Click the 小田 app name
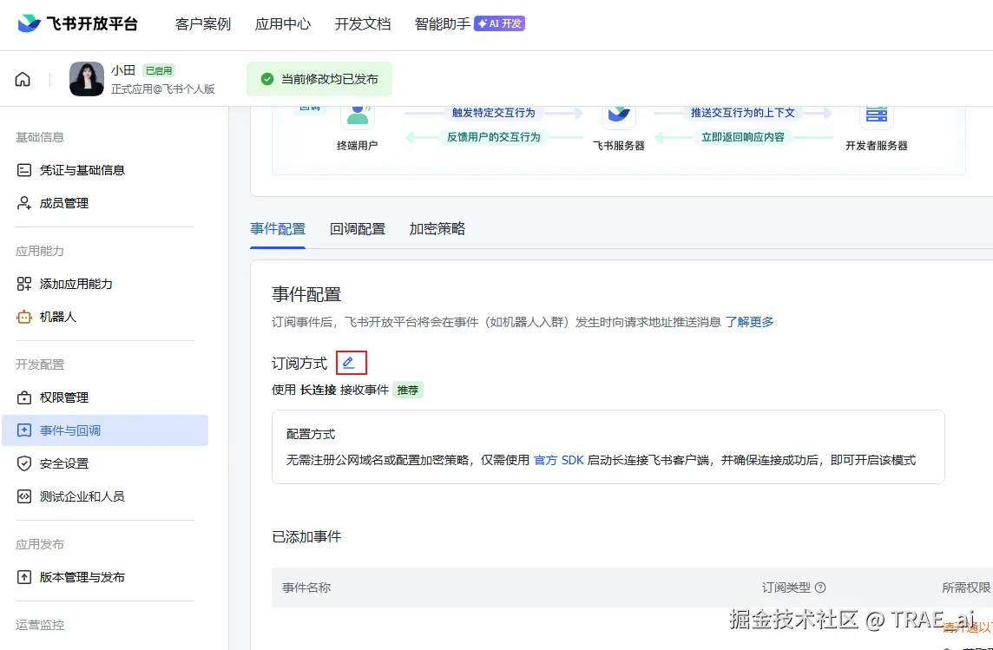993x650 pixels. [x=123, y=70]
